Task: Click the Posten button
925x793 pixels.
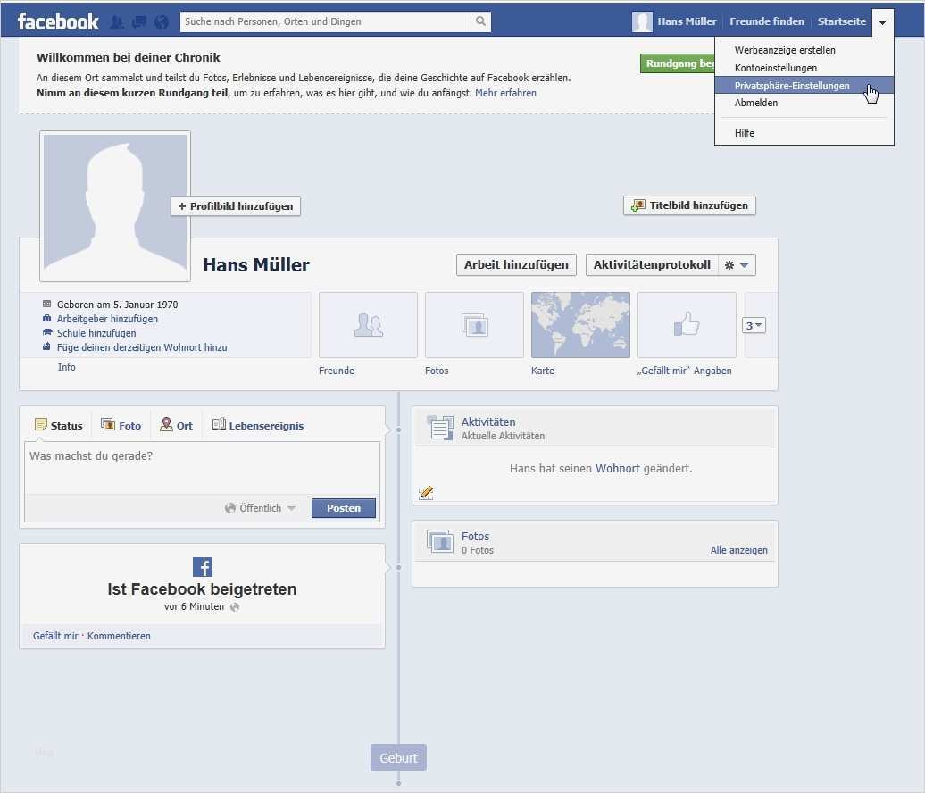Action: pos(344,508)
